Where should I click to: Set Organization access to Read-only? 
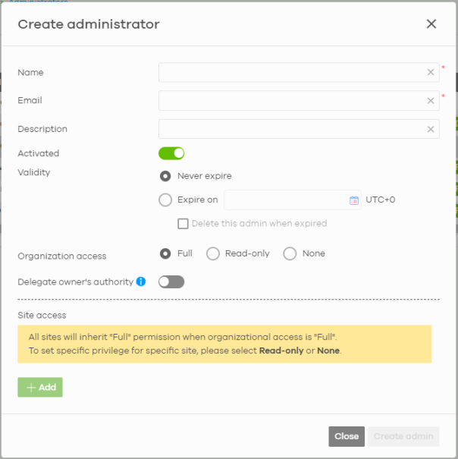click(213, 253)
